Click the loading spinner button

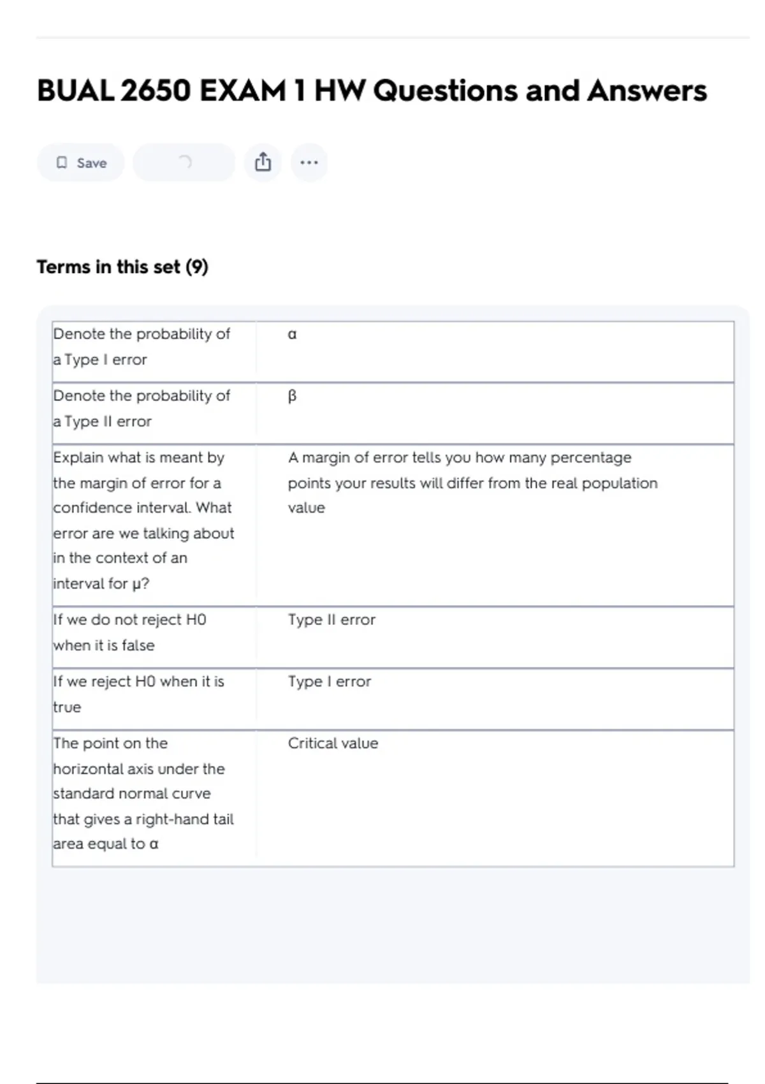tap(184, 163)
